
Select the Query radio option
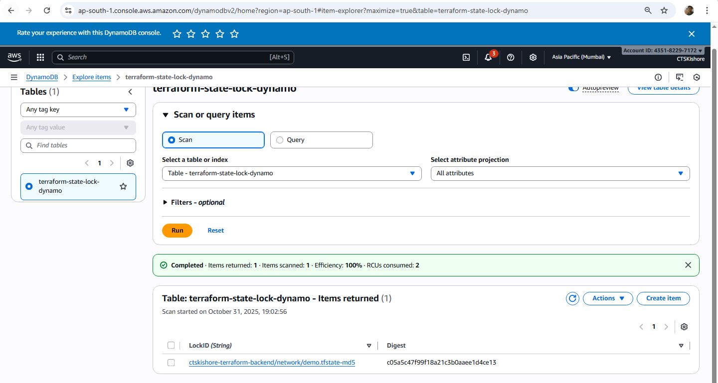280,140
